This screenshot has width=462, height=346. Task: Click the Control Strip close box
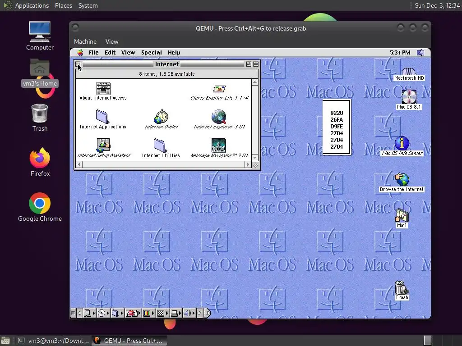[73, 313]
